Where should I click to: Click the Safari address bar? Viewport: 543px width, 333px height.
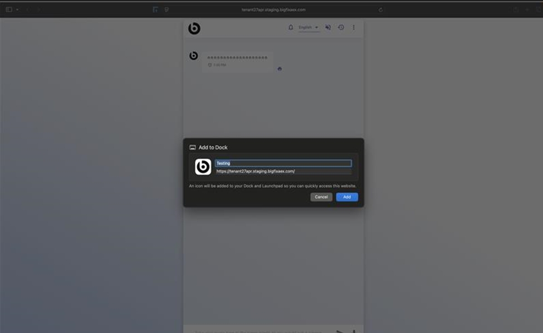(273, 9)
